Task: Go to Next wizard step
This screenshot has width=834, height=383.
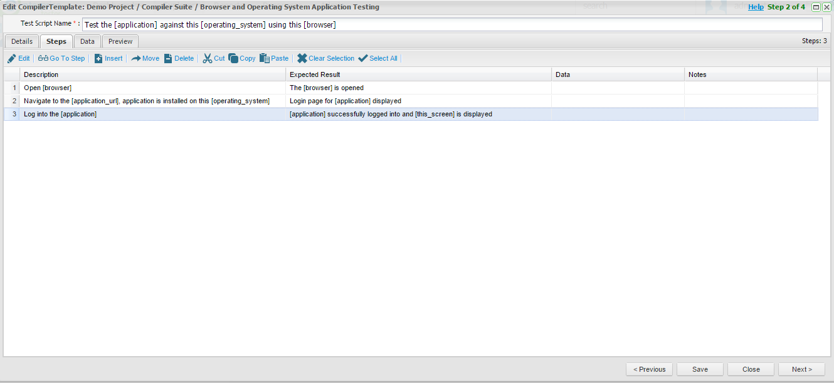Action: [801, 369]
